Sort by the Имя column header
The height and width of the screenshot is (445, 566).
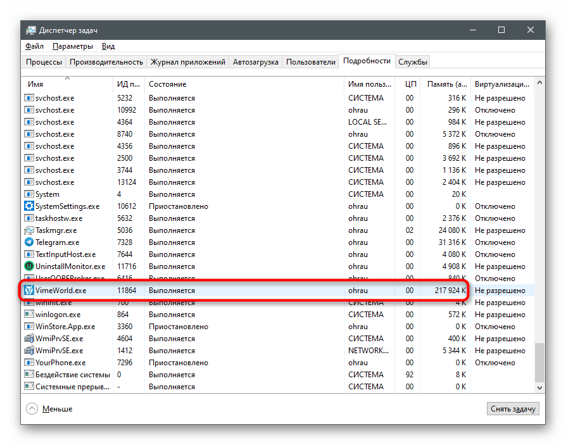tap(67, 84)
